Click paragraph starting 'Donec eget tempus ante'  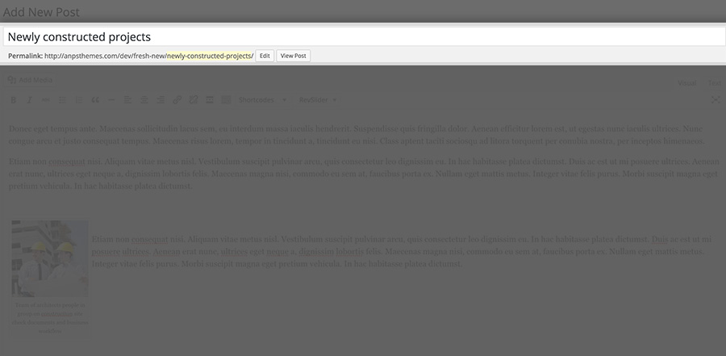357,135
